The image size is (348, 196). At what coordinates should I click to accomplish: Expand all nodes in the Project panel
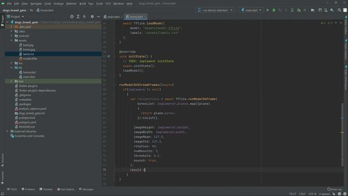tap(78, 17)
